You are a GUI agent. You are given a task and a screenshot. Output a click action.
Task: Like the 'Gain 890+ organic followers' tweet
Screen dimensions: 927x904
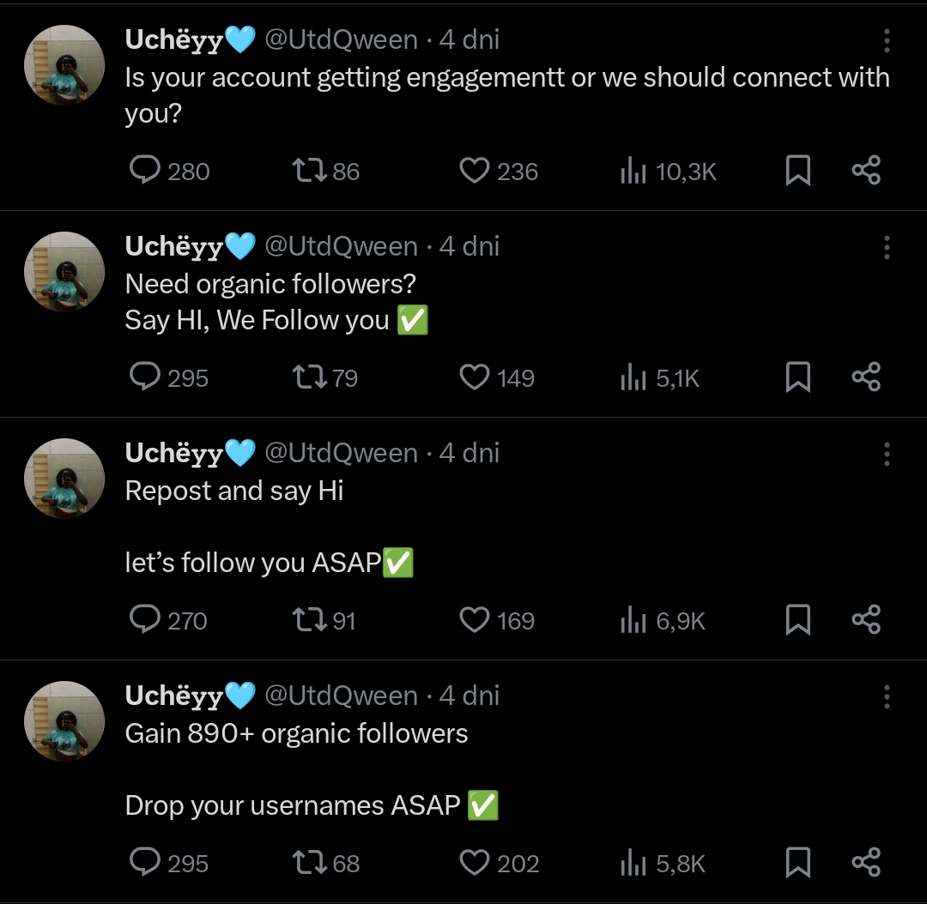pos(474,862)
